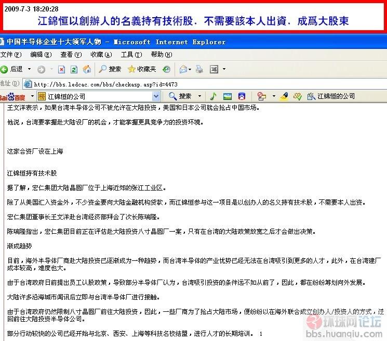Click the green tools icon on Baidu toolbar
This screenshot has width=387, height=341.
[x=298, y=96]
